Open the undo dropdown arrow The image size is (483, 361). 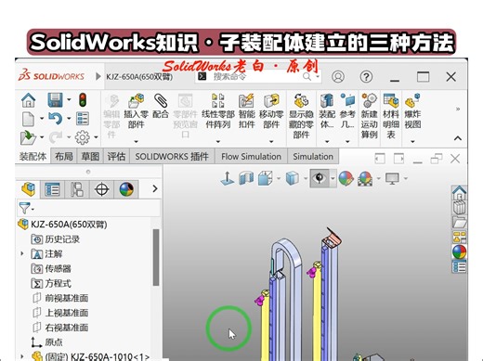tap(69, 119)
